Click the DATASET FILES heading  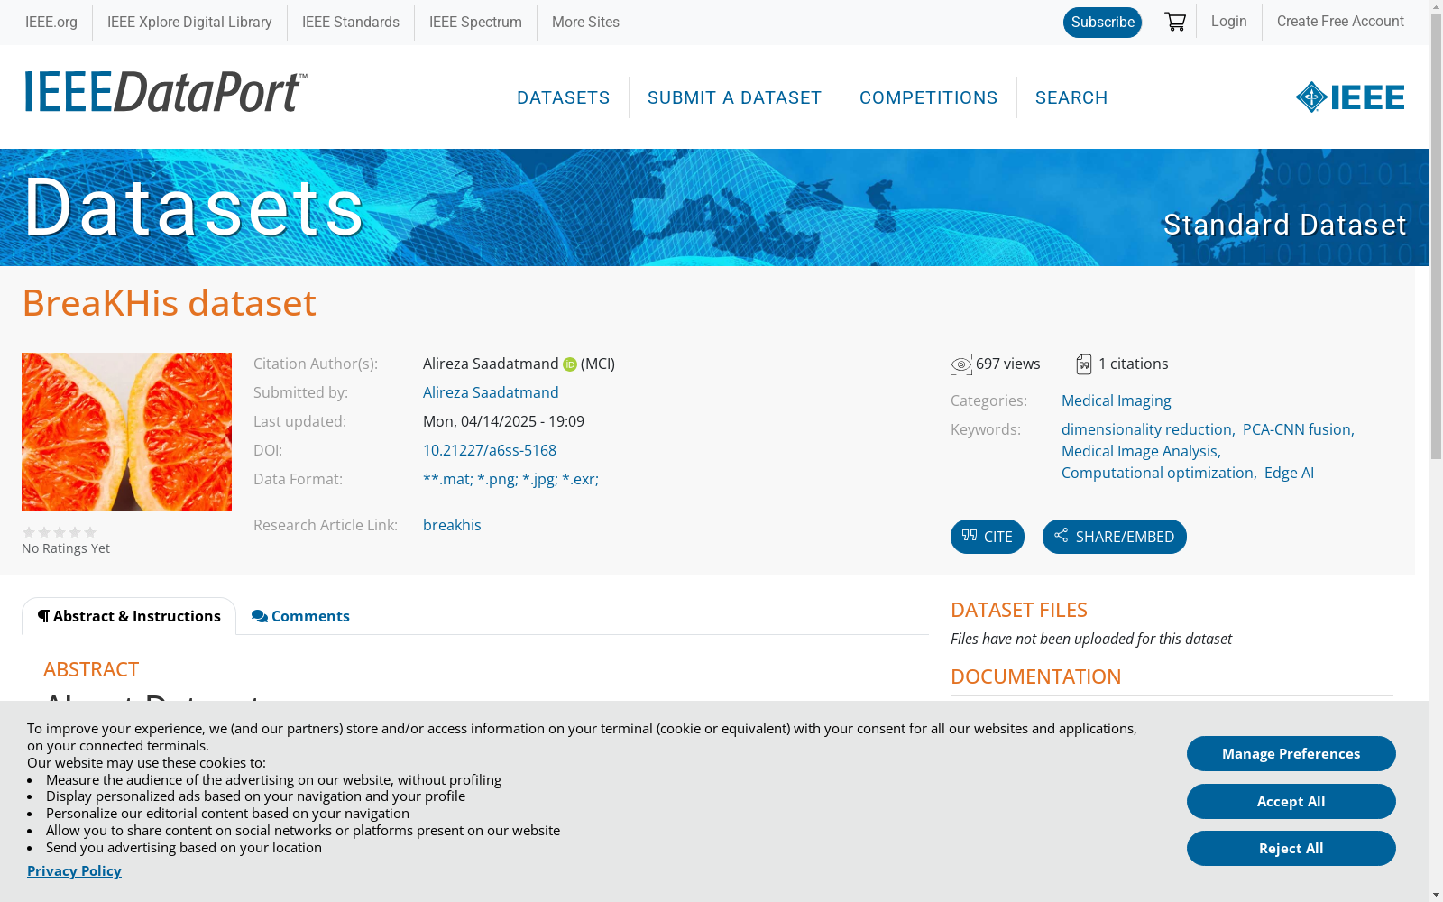[x=1019, y=610]
